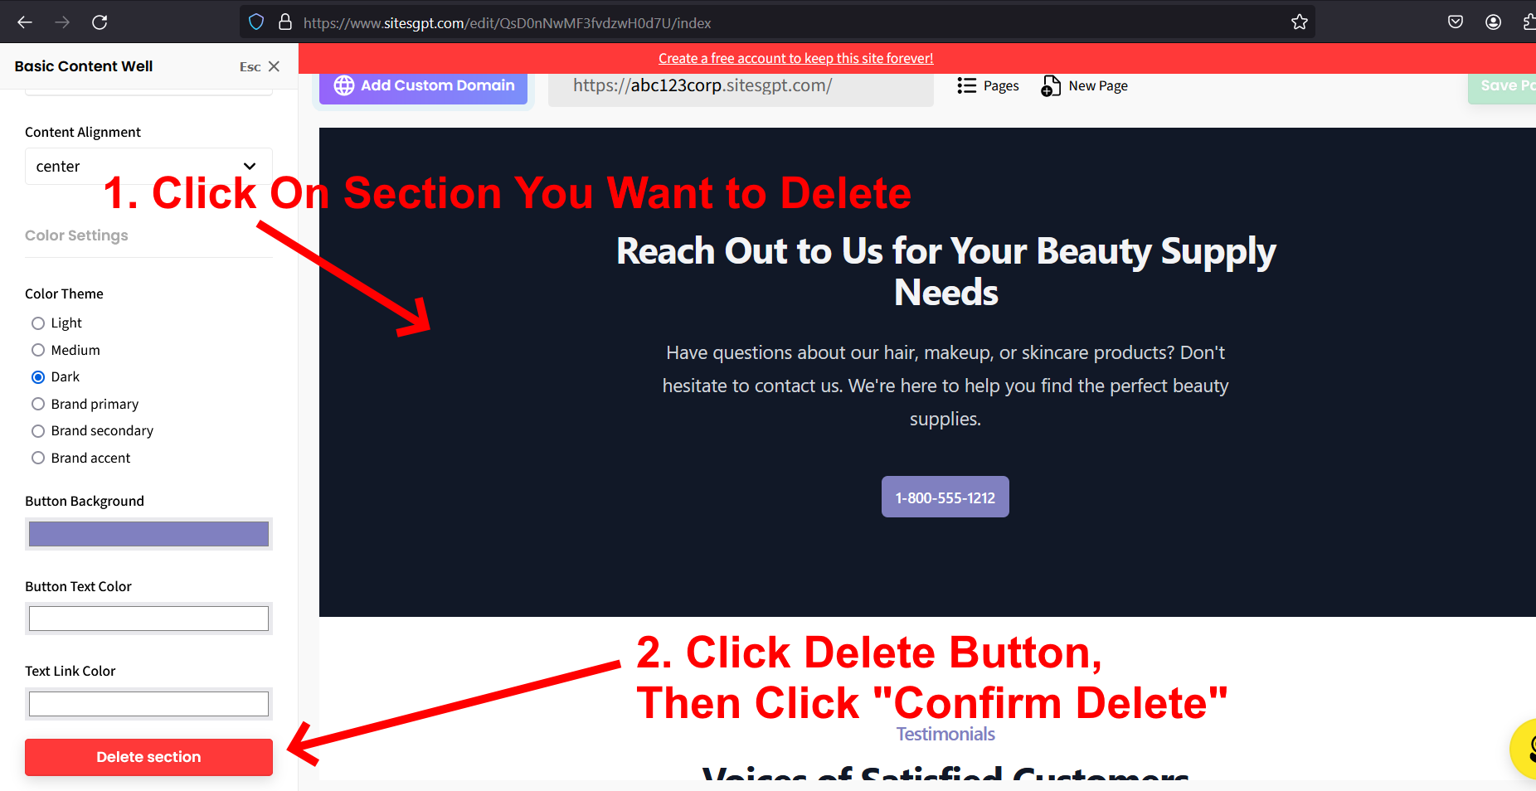Image resolution: width=1536 pixels, height=791 pixels.
Task: Bookmark this page with the star icon
Action: 1300,22
